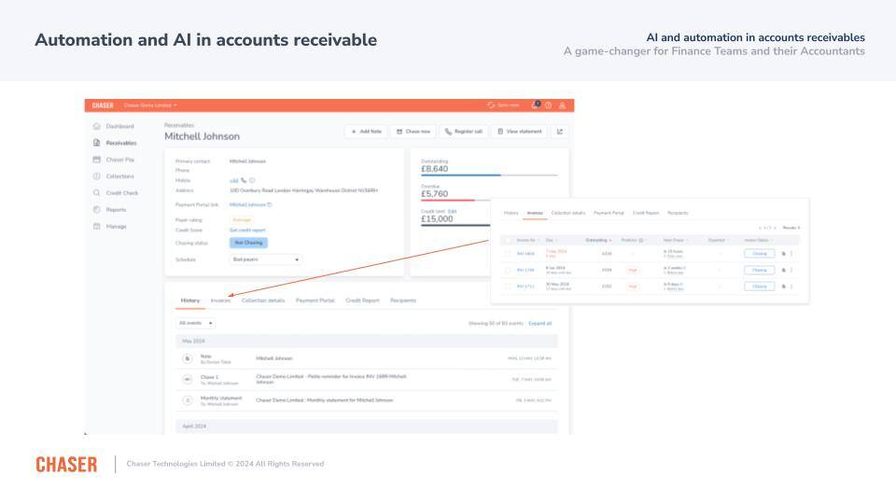Viewport: 896px width, 504px height.
Task: Open the Credit Report tab in main panel
Action: [362, 301]
